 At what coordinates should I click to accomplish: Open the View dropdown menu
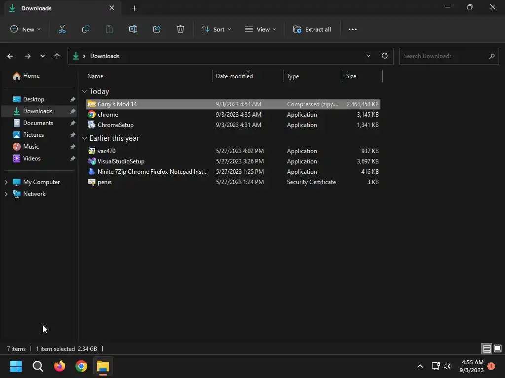point(260,29)
